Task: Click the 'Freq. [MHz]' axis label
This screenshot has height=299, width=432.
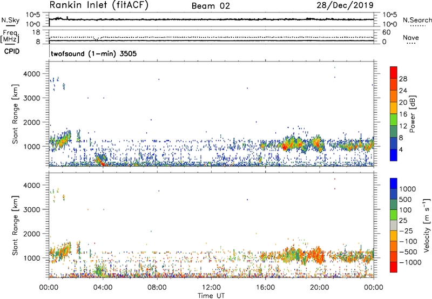Action: (10, 36)
